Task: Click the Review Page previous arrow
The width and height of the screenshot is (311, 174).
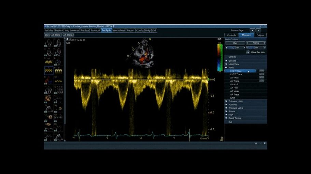Action: click(x=252, y=30)
